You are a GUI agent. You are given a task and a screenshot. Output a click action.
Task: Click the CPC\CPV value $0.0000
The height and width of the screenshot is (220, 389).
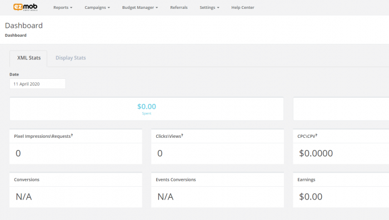pos(316,153)
